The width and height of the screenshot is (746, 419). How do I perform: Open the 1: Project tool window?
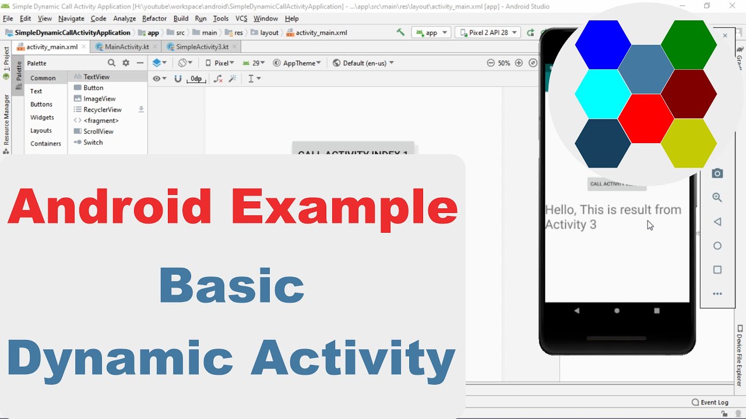point(6,63)
